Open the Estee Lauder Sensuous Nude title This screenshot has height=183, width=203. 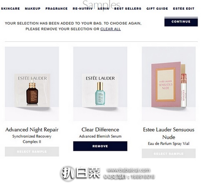(x=169, y=133)
